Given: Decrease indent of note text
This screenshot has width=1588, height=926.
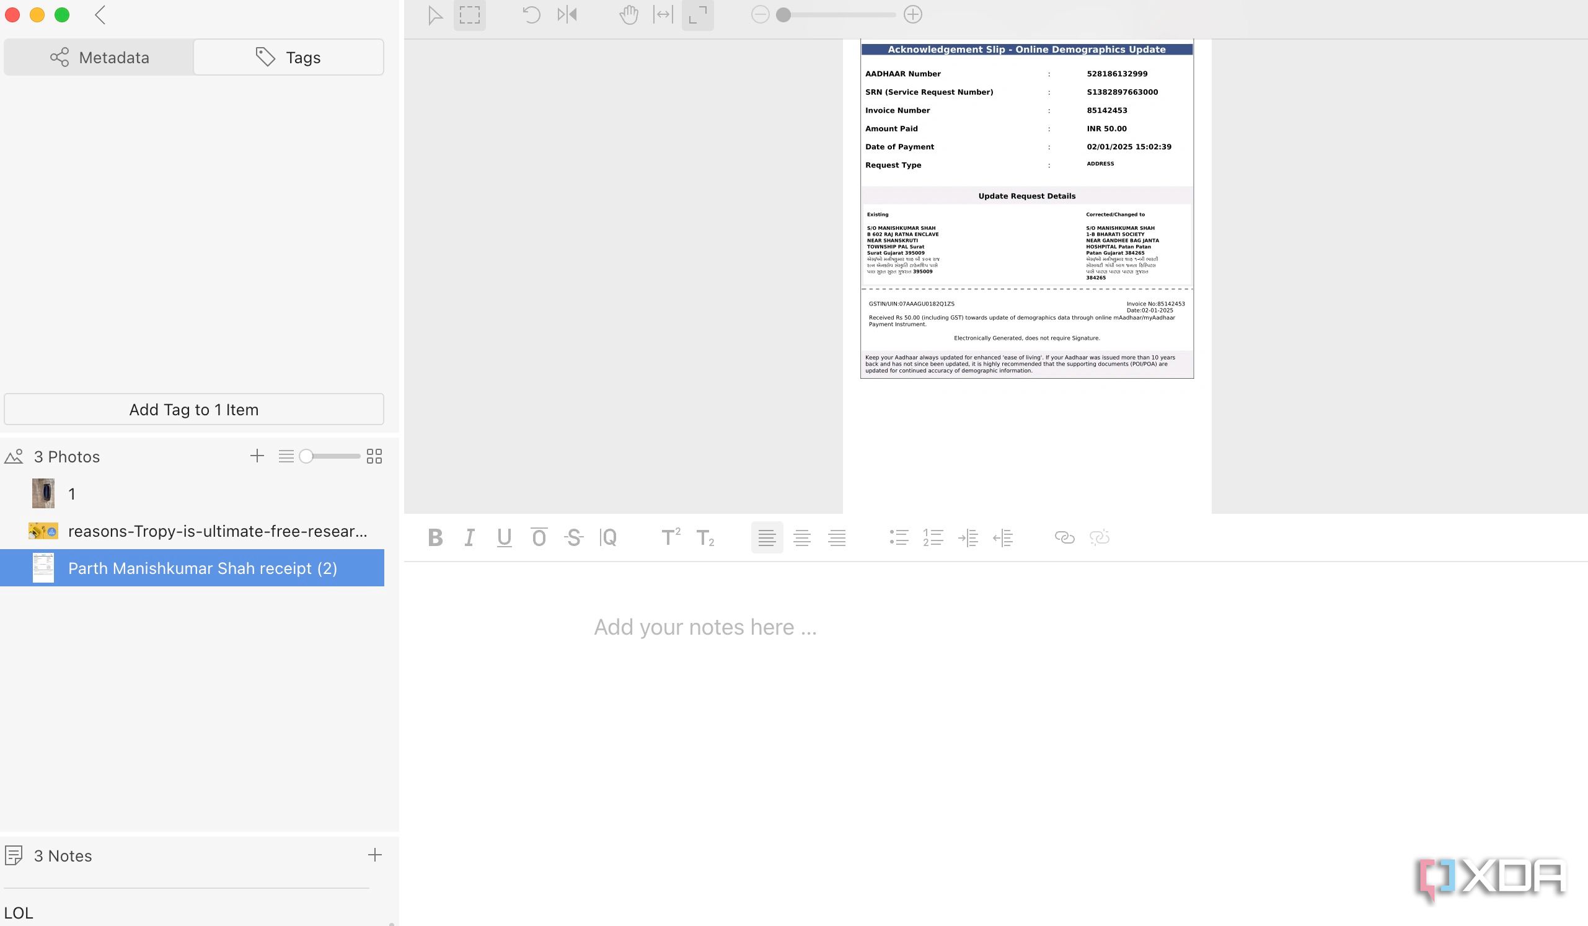Looking at the screenshot, I should (x=1003, y=537).
